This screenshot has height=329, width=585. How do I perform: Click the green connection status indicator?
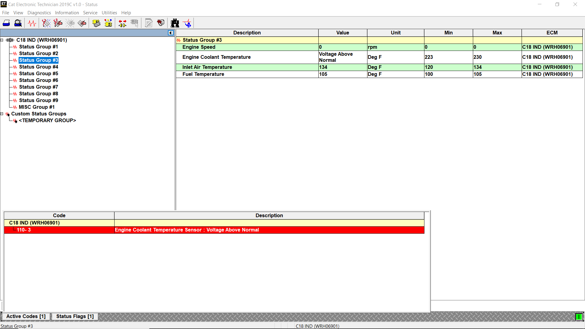[x=578, y=317]
